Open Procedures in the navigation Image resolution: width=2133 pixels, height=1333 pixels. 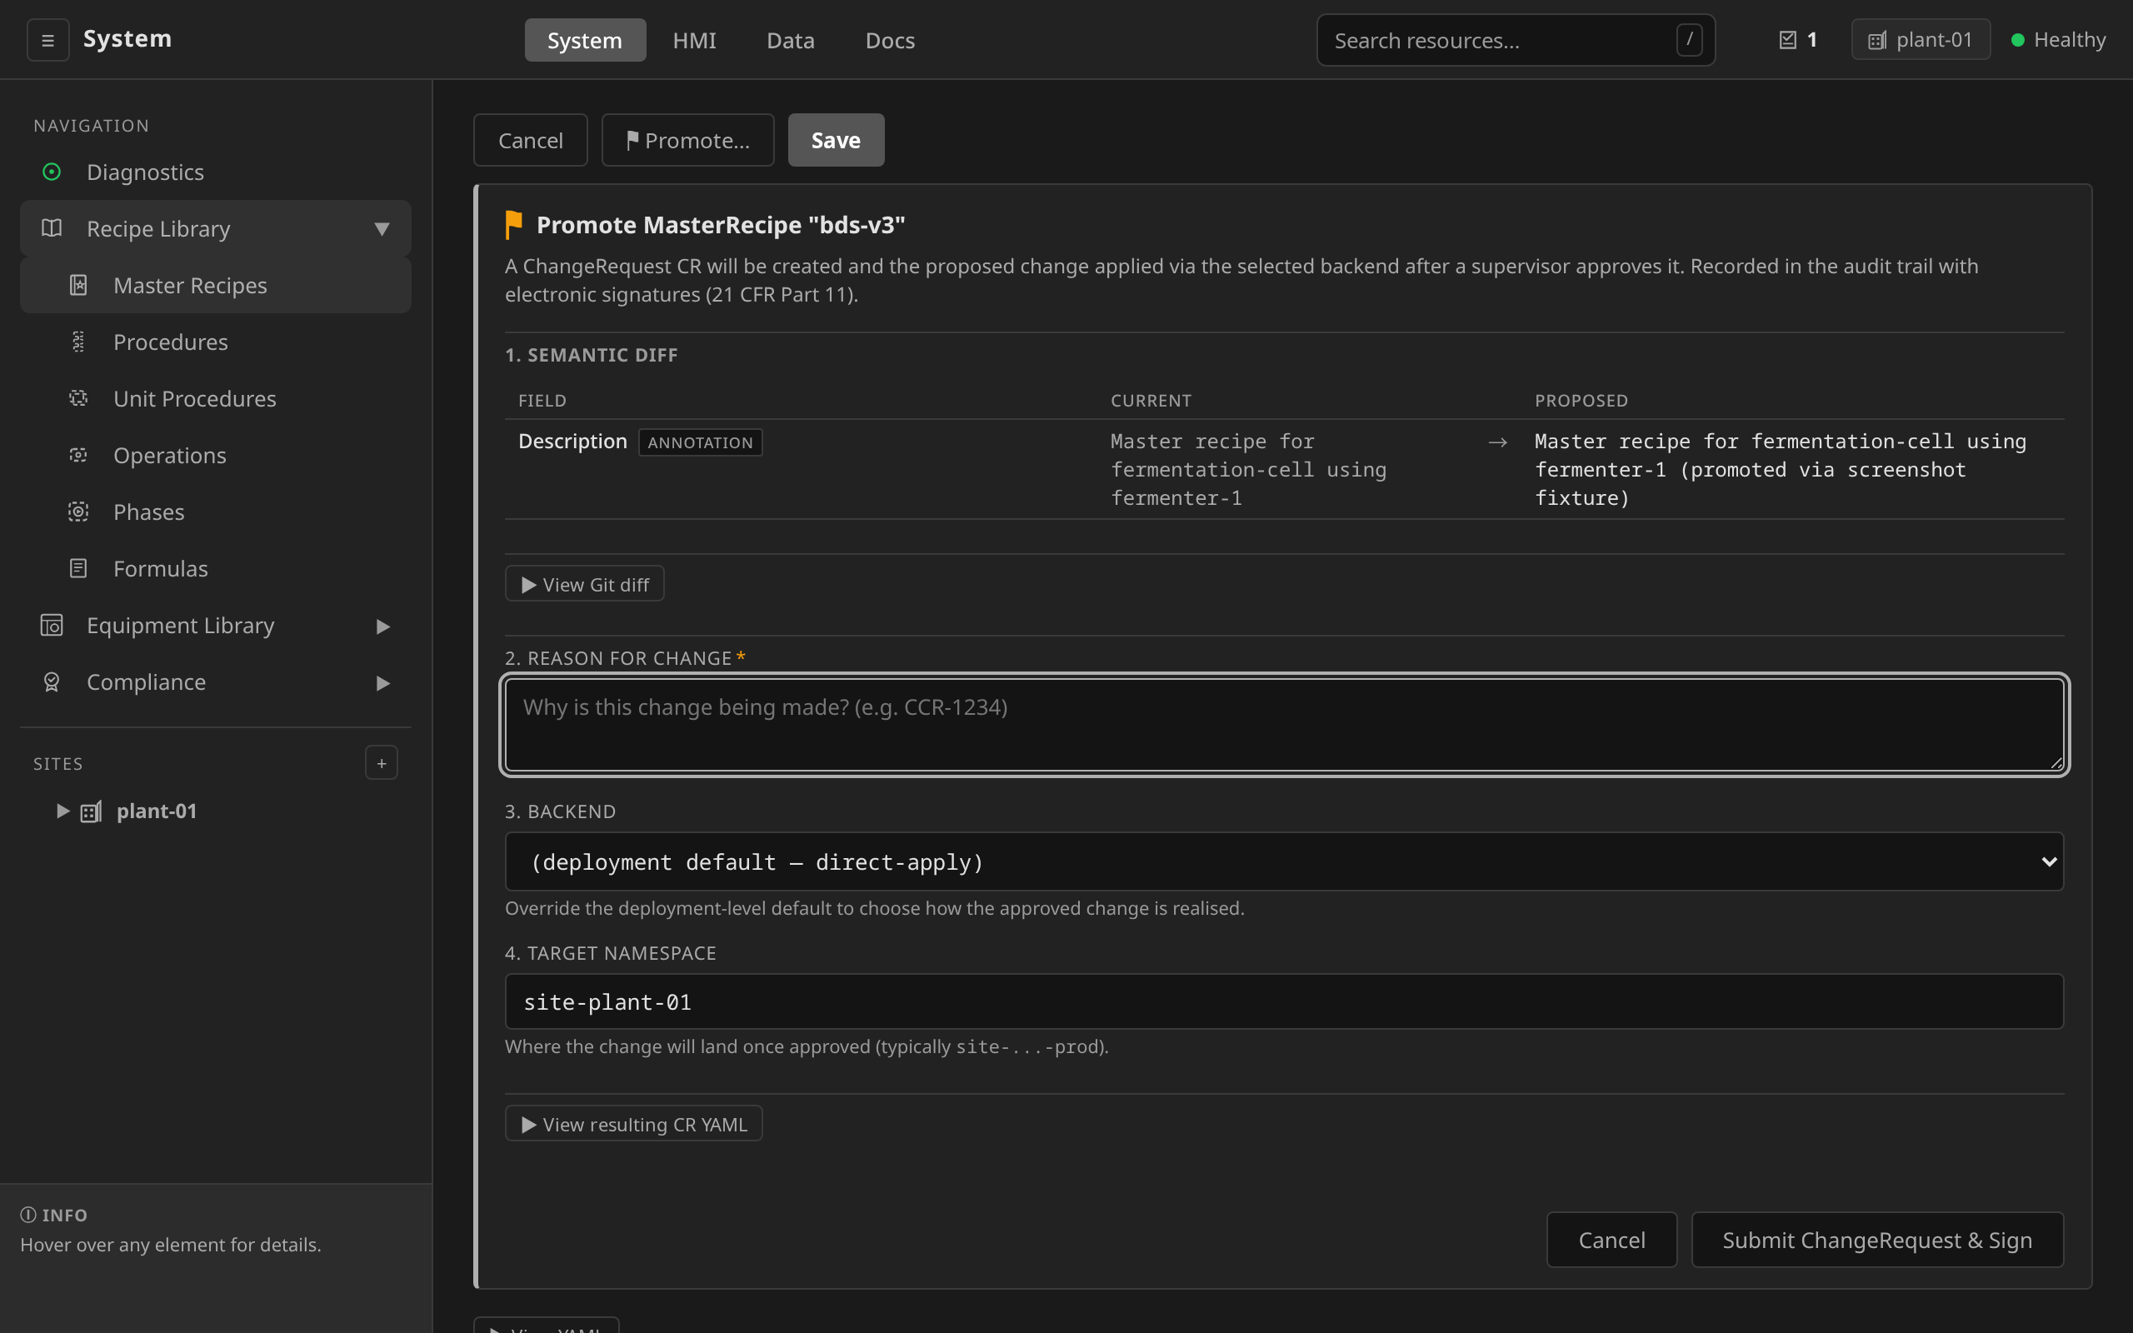[x=216, y=342]
